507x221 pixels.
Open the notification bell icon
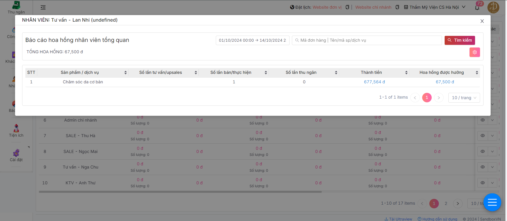coord(477,7)
